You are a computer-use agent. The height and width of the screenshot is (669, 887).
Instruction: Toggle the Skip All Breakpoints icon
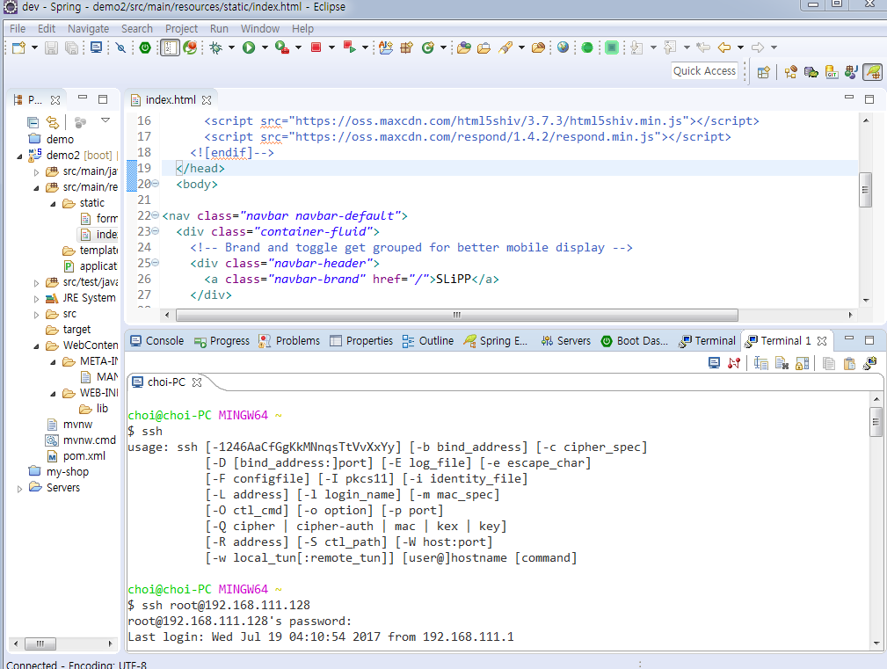(120, 47)
